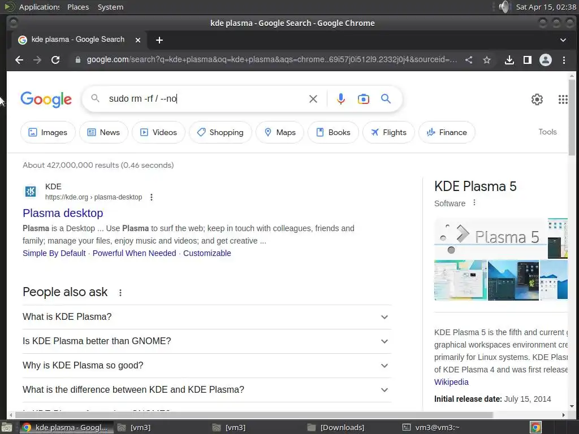This screenshot has width=579, height=434.
Task: Expand What is KDE Plasma question
Action: point(207,317)
